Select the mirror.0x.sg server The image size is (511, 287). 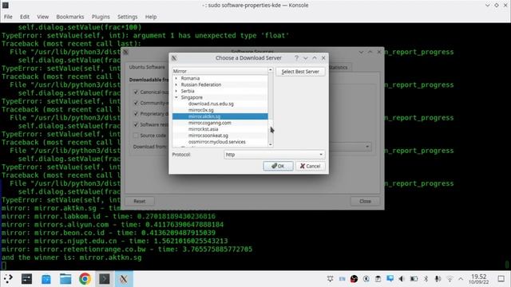(200, 110)
